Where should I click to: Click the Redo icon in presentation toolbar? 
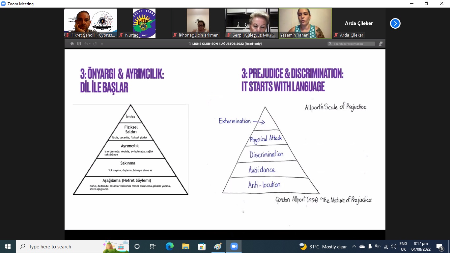[95, 44]
